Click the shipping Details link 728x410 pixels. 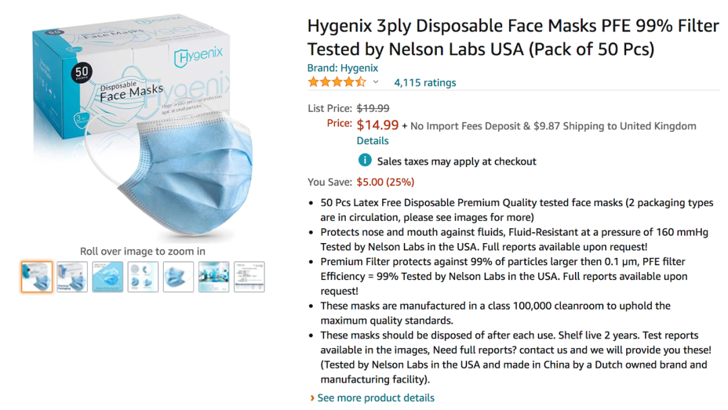[x=372, y=141]
